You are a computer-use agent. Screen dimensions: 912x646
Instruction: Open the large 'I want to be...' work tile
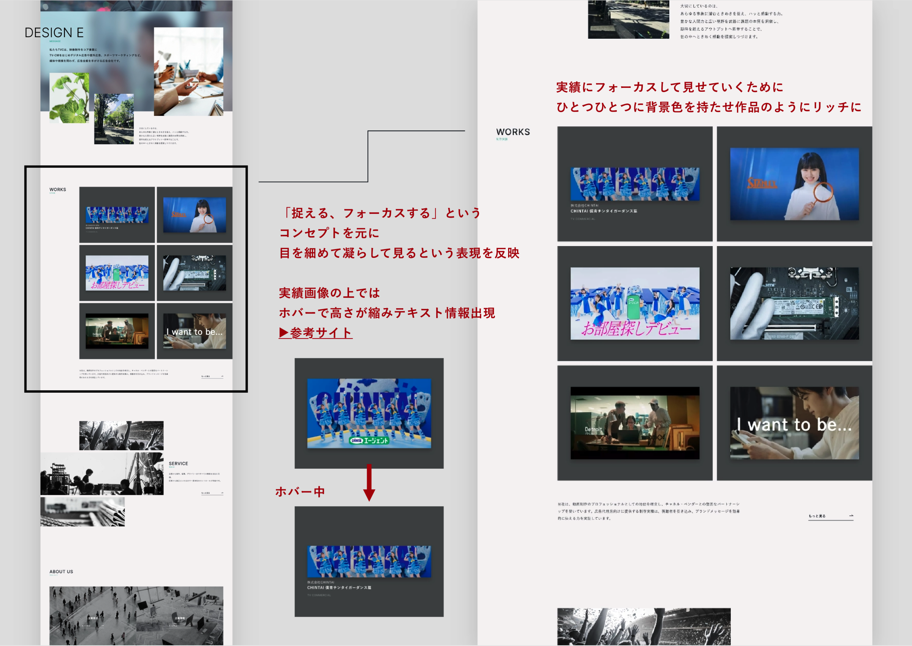[x=794, y=423]
